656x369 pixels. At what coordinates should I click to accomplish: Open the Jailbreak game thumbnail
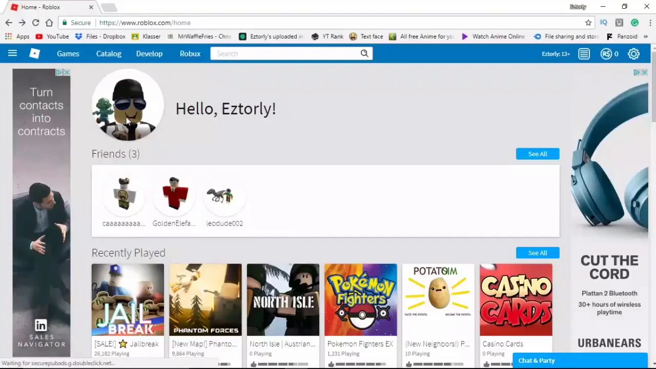coord(128,300)
